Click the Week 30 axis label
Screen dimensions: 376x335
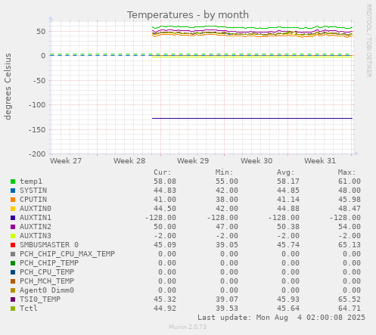[256, 161]
